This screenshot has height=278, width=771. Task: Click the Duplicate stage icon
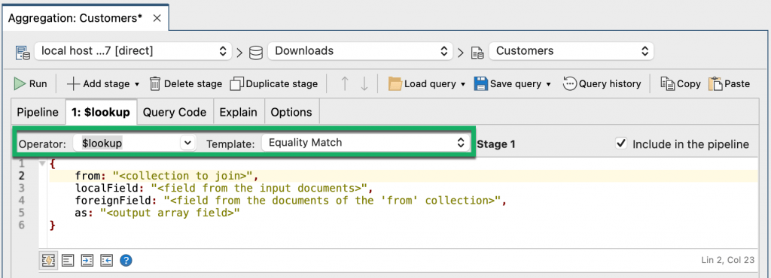tap(237, 84)
